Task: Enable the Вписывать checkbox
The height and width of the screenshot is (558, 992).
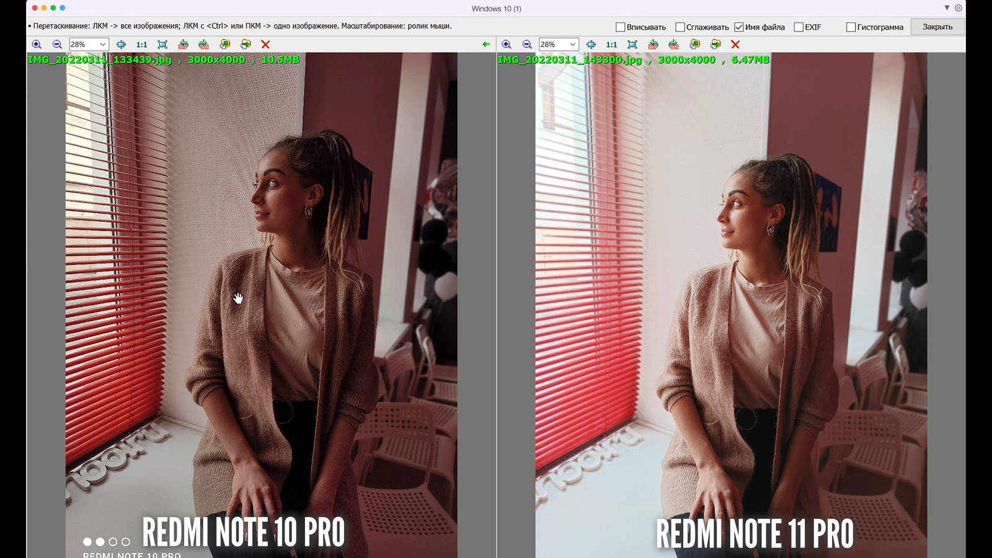Action: 620,27
